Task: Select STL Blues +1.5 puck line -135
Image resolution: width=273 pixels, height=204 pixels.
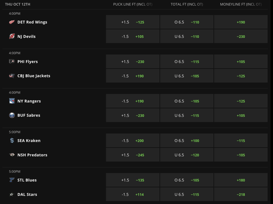Action: 133,180
